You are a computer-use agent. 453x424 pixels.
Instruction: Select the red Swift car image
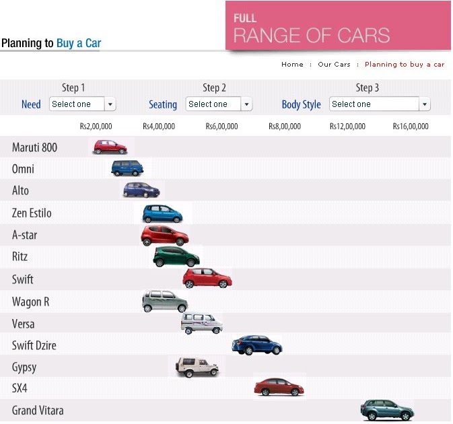coord(207,278)
